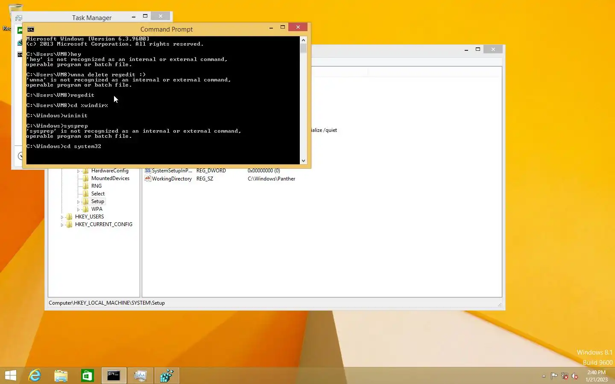Click the Command Prompt console area
615x384 pixels.
click(x=163, y=100)
